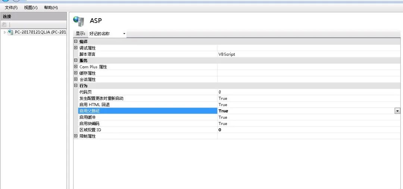
Task: Expand the 调试属性 group
Action: pyautogui.click(x=76, y=48)
